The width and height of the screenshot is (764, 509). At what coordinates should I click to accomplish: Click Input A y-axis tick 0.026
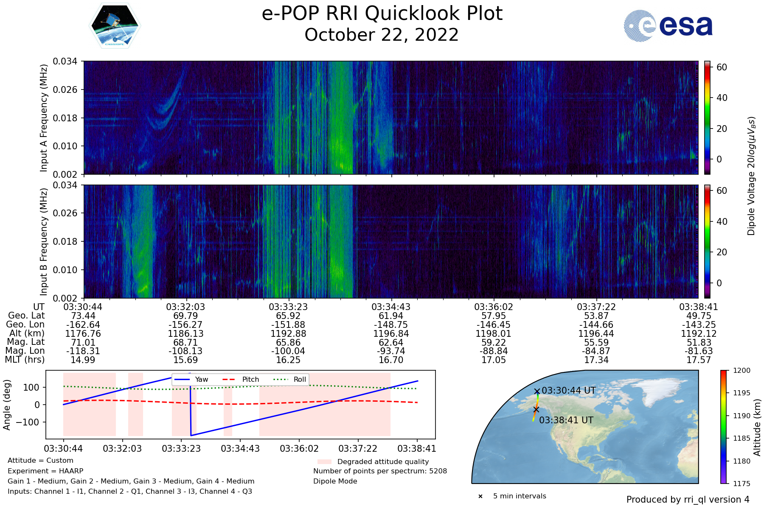[x=65, y=89]
